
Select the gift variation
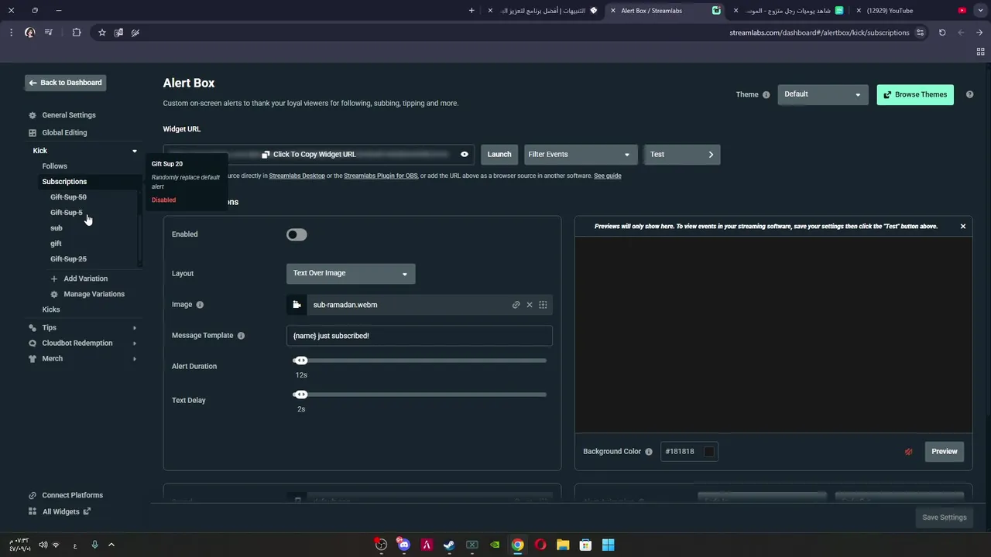[x=56, y=244]
